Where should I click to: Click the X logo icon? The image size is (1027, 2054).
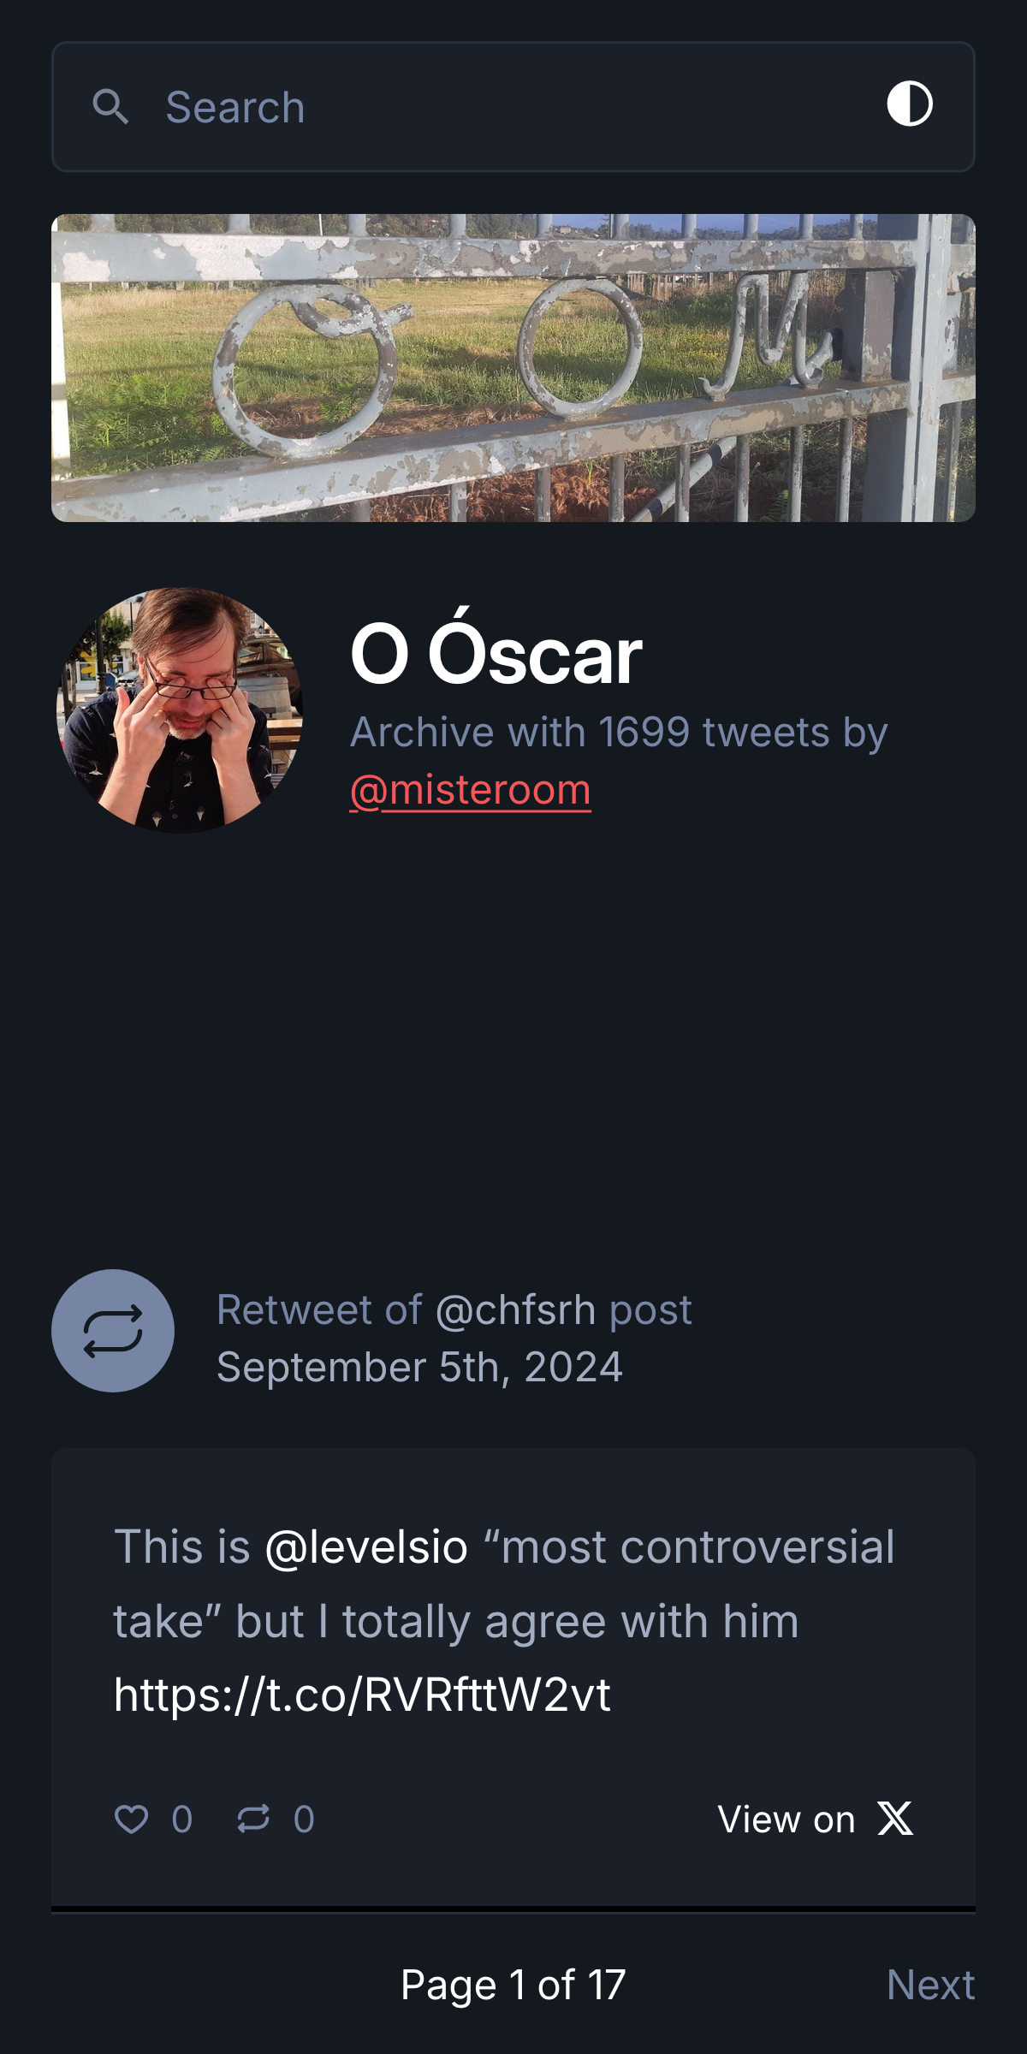click(895, 1819)
